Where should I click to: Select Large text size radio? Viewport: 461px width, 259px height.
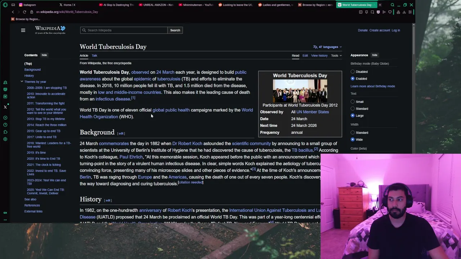tap(353, 115)
